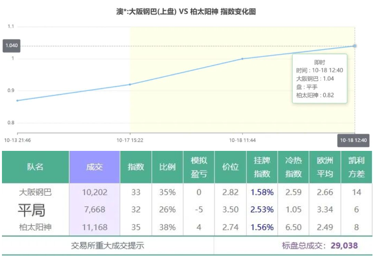Click the 平局 row label

pos(32,210)
